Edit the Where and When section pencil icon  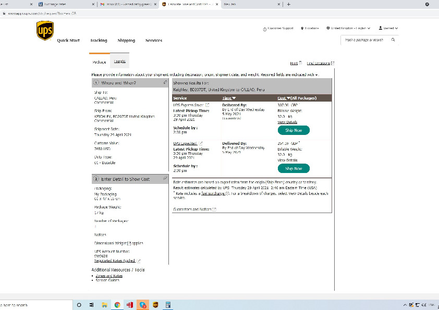click(165, 82)
